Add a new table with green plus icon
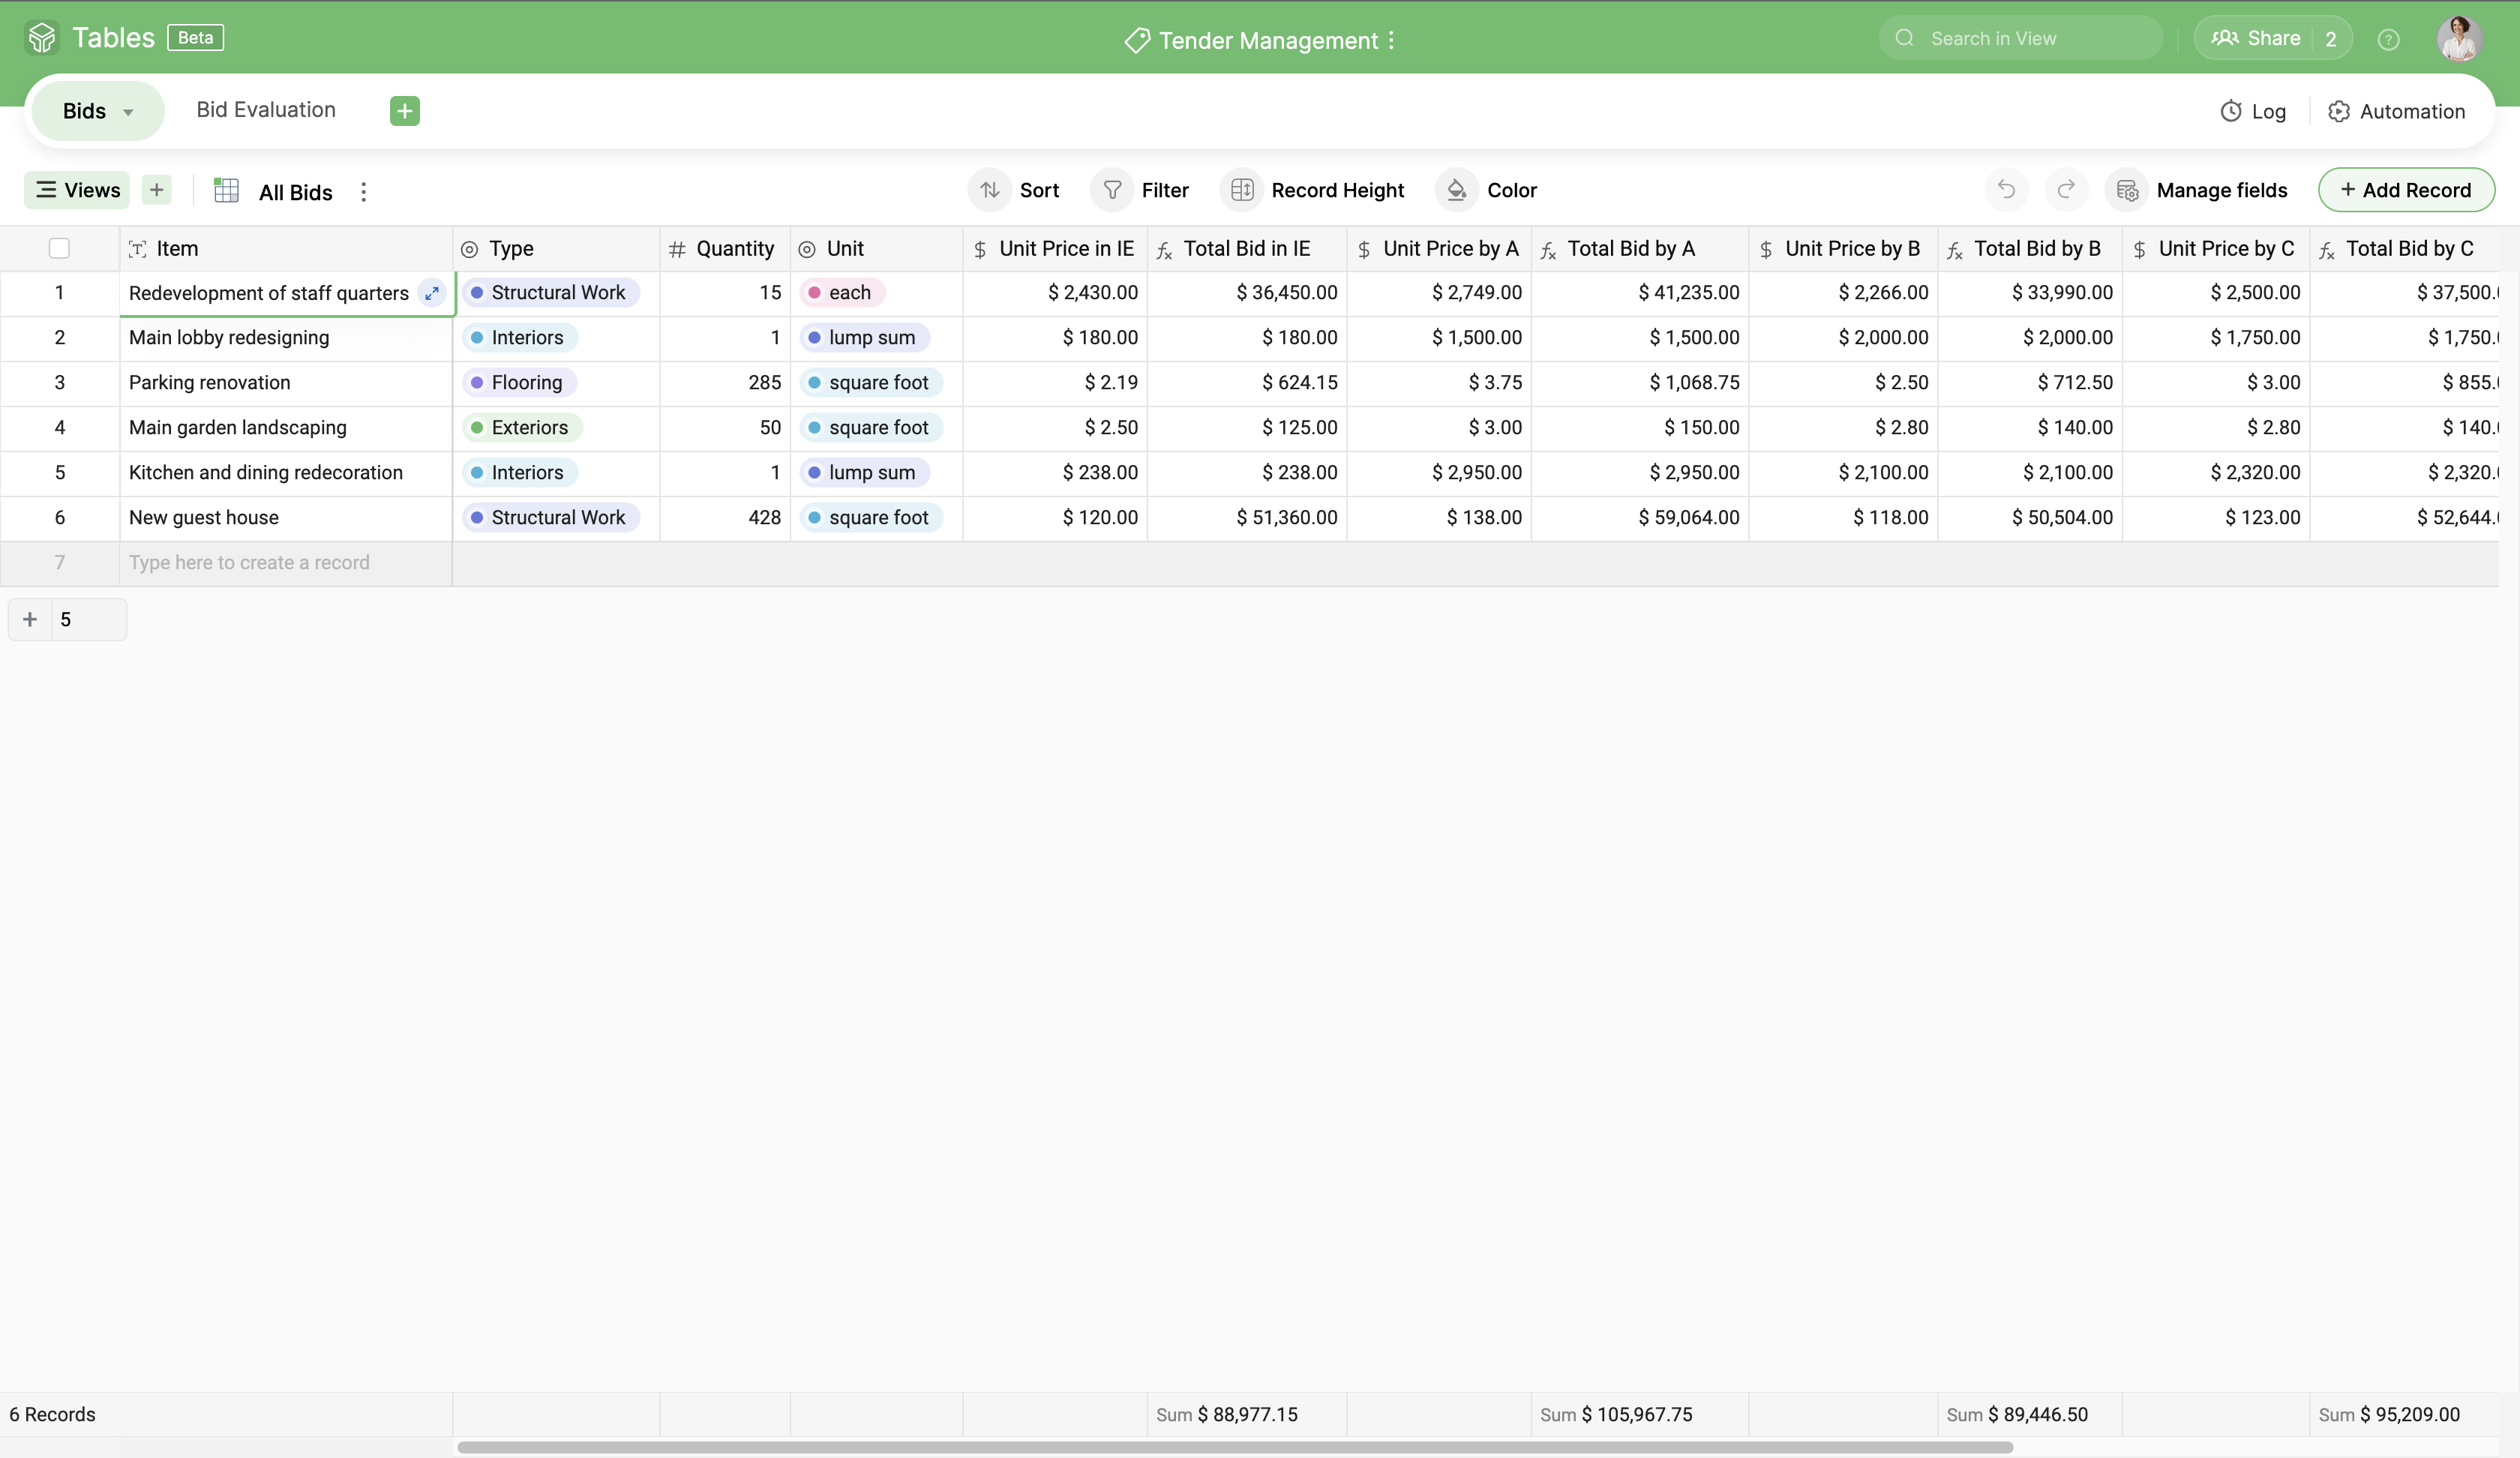 [404, 111]
